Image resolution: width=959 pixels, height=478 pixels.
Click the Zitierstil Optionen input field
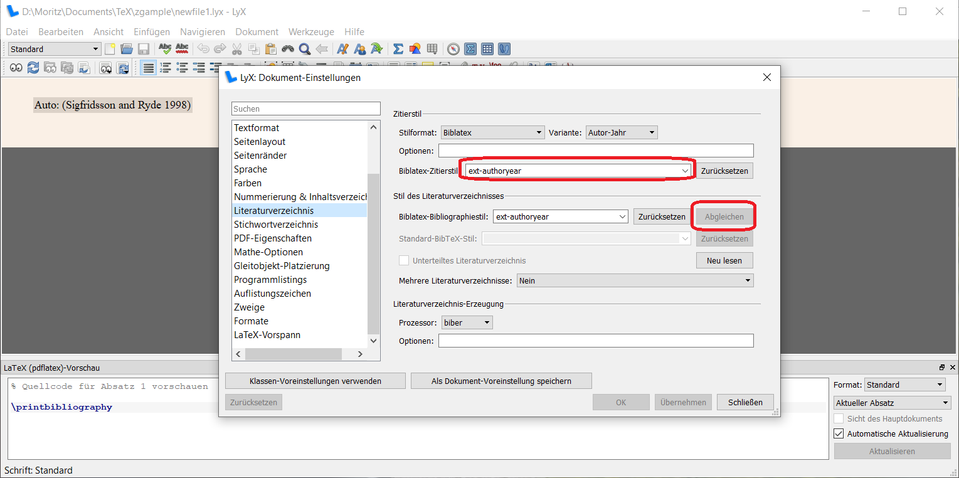[x=596, y=151]
